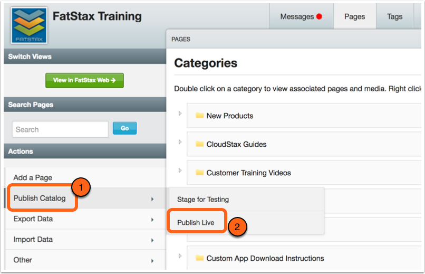This screenshot has height=274, width=425.
Task: Click the Go search button
Action: click(x=124, y=128)
